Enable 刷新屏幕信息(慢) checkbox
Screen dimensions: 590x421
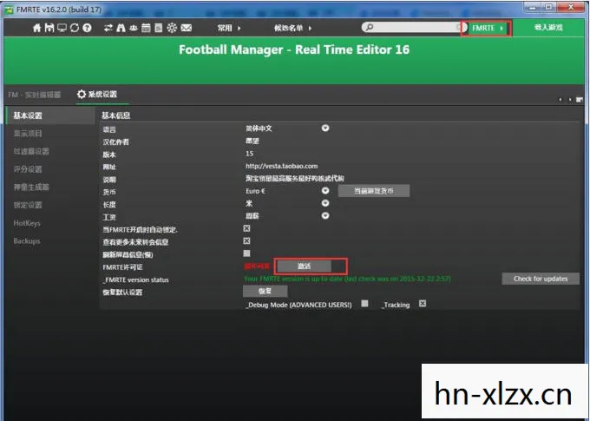click(246, 253)
